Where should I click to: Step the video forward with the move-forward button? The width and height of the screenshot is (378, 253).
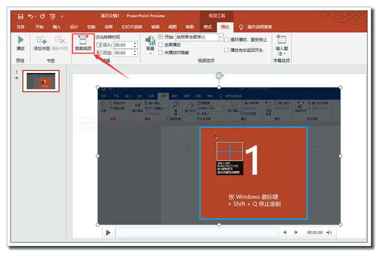click(x=296, y=232)
